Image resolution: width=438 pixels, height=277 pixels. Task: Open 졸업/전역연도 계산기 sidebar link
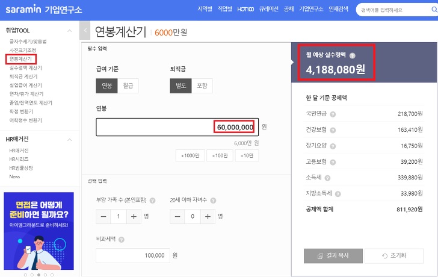[31, 103]
